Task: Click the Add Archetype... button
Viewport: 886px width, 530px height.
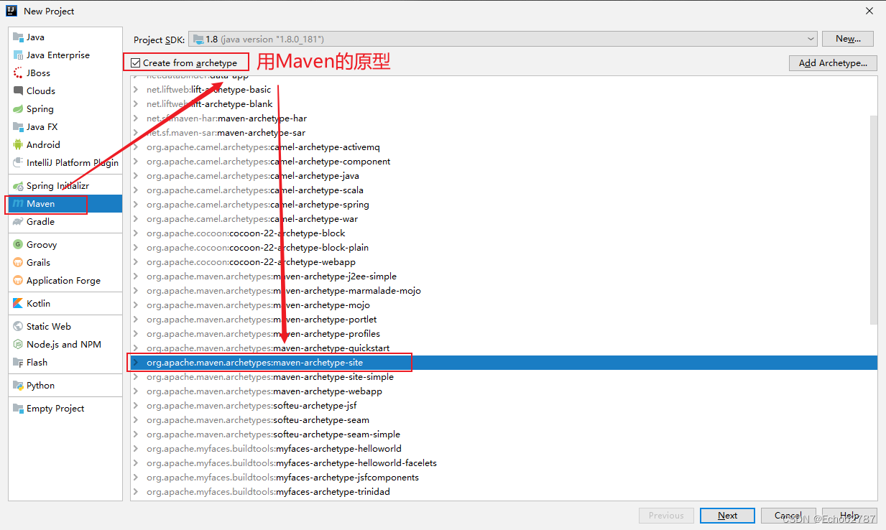Action: (x=833, y=63)
